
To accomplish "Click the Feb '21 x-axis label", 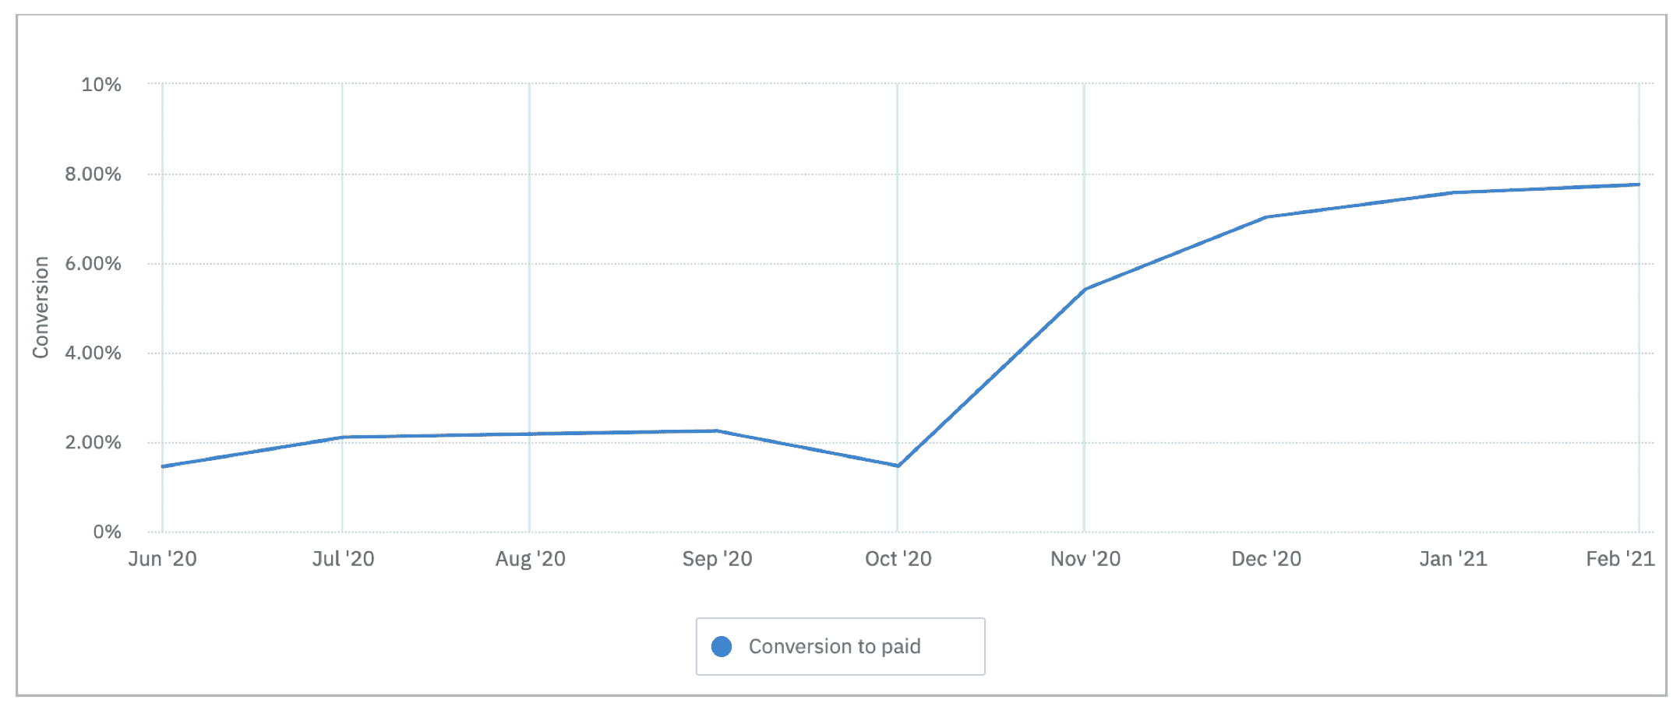I will coord(1620,558).
